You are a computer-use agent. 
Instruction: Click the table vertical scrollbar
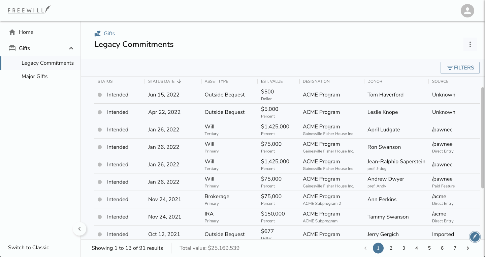[x=482, y=138]
